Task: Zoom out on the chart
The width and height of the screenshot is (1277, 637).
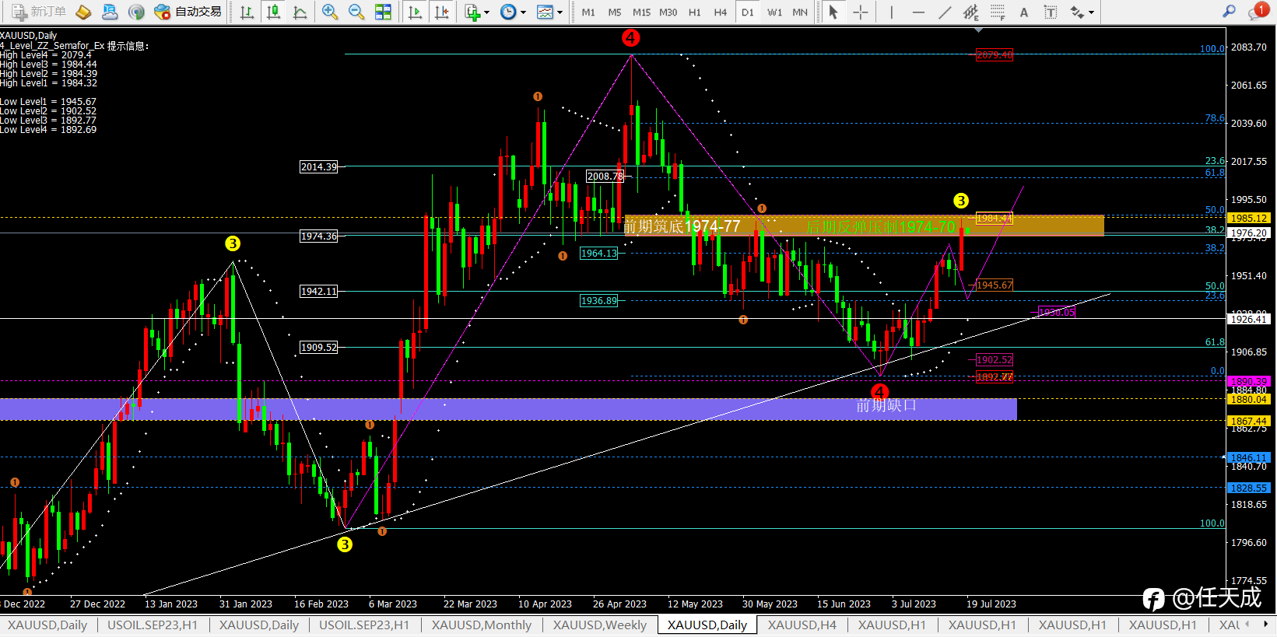Action: pos(356,12)
